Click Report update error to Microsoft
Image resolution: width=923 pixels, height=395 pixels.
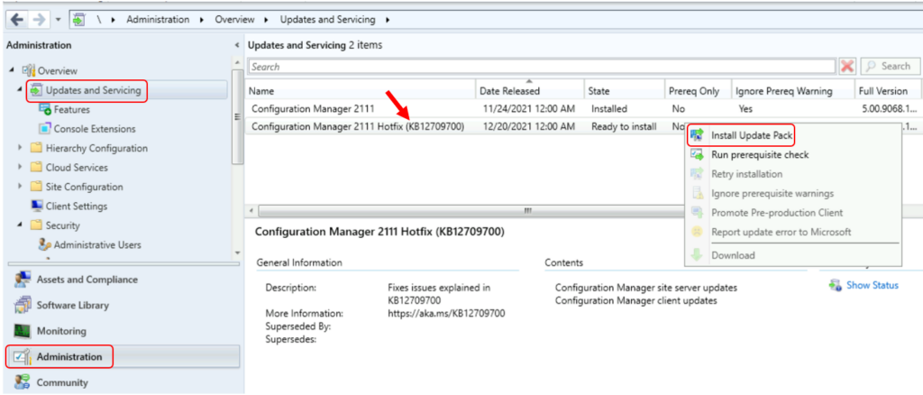781,232
